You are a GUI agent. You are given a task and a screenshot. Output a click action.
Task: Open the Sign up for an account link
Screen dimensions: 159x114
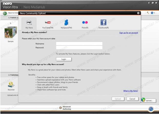point(128,33)
